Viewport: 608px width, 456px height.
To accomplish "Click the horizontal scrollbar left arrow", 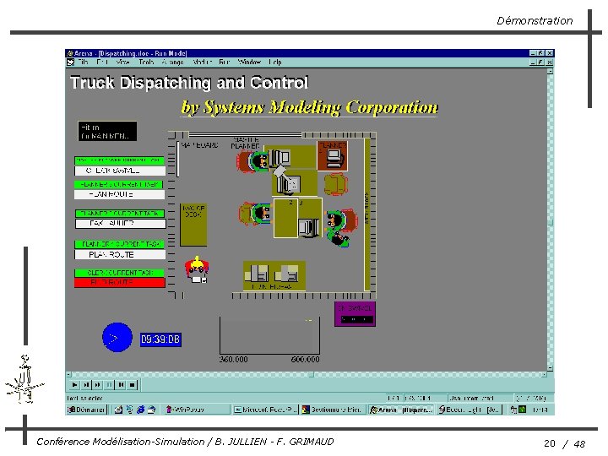I will click(68, 375).
